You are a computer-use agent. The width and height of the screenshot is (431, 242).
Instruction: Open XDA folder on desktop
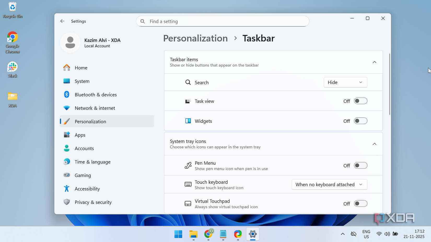click(x=12, y=100)
